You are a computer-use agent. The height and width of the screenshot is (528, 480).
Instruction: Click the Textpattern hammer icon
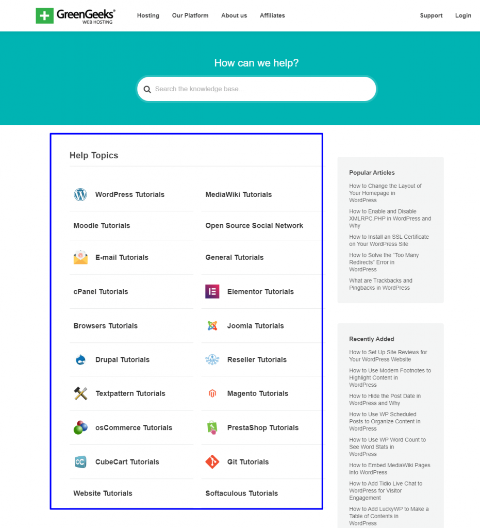80,393
